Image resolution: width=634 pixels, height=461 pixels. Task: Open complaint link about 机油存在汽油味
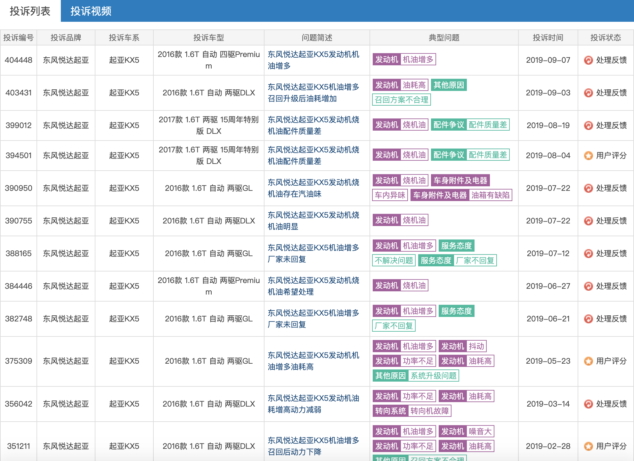click(x=313, y=188)
